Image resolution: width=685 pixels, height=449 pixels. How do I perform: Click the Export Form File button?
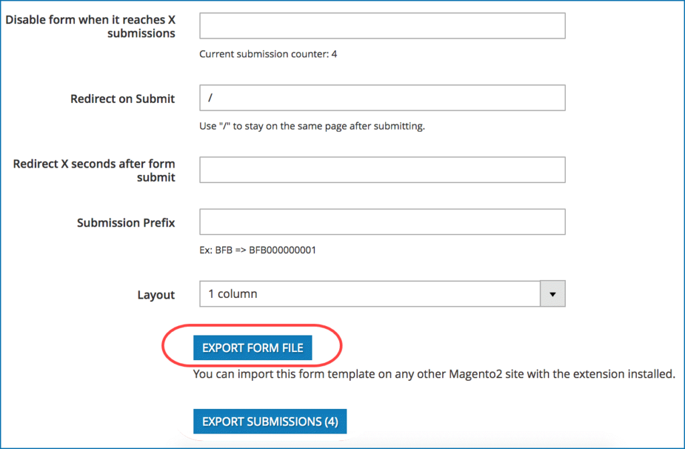coord(252,347)
